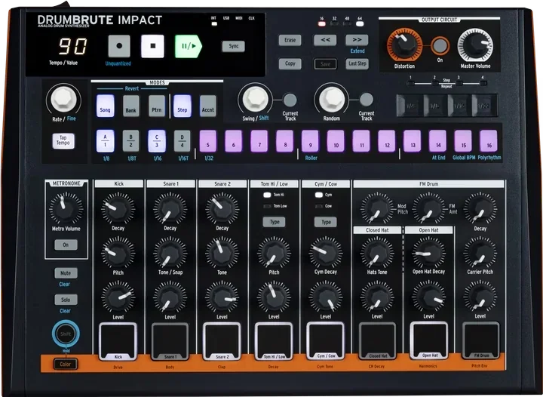The image size is (543, 397).
Task: Toggle the Metronome On button
Action: coord(66,245)
